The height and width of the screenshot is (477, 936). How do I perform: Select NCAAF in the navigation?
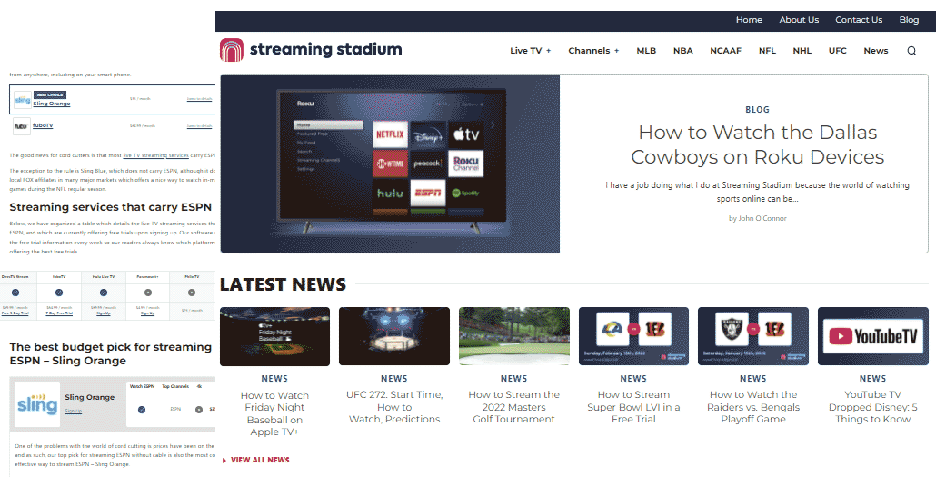[725, 51]
